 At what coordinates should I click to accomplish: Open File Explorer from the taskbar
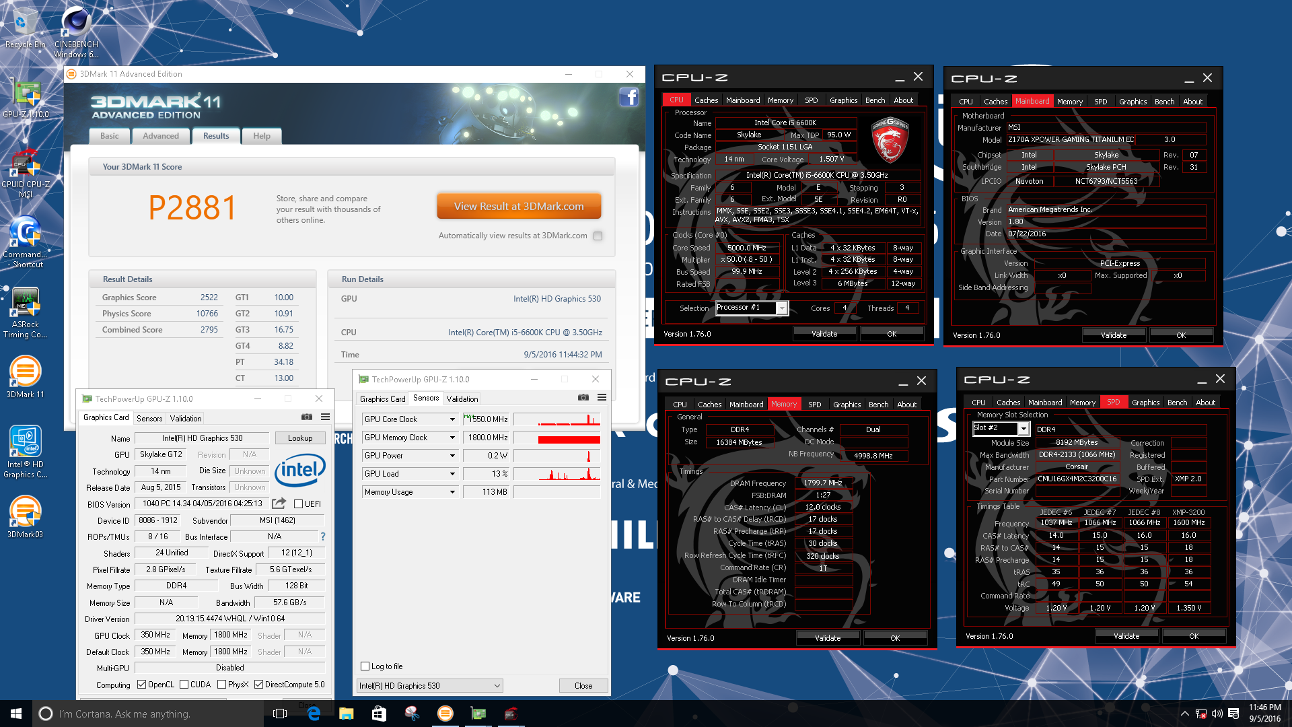pyautogui.click(x=346, y=714)
